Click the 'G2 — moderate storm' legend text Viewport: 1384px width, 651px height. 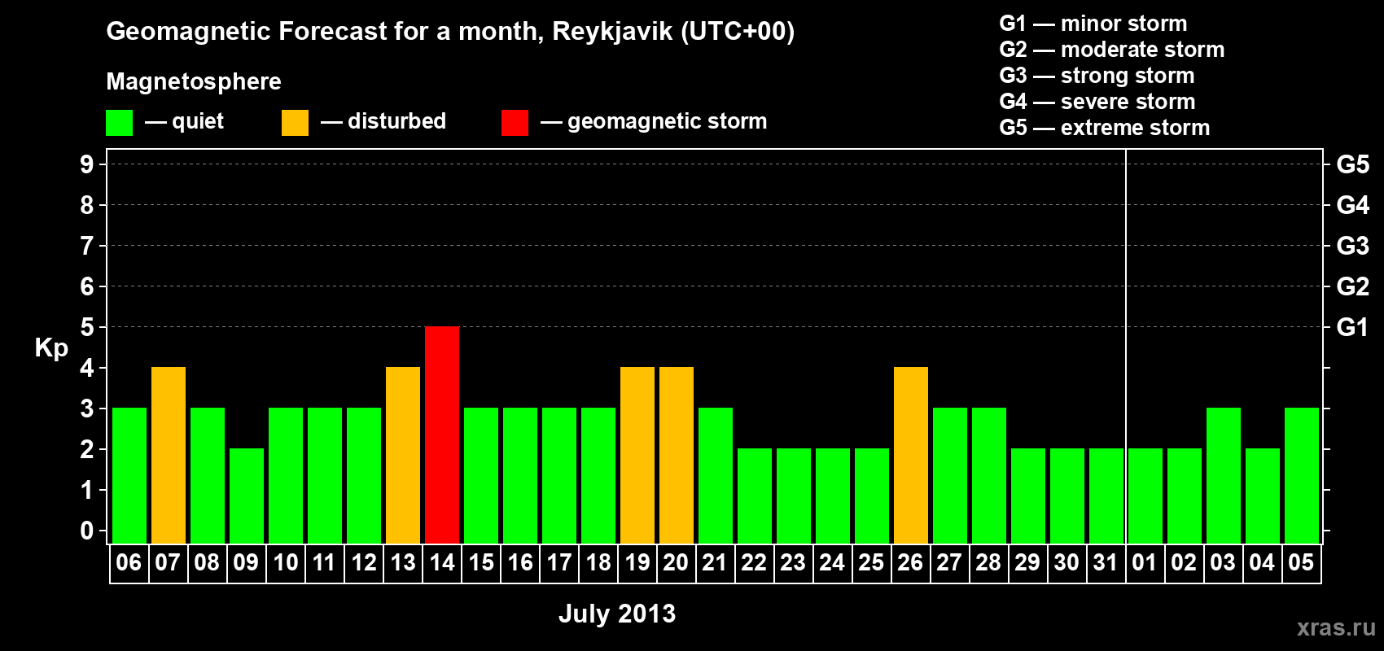1112,50
